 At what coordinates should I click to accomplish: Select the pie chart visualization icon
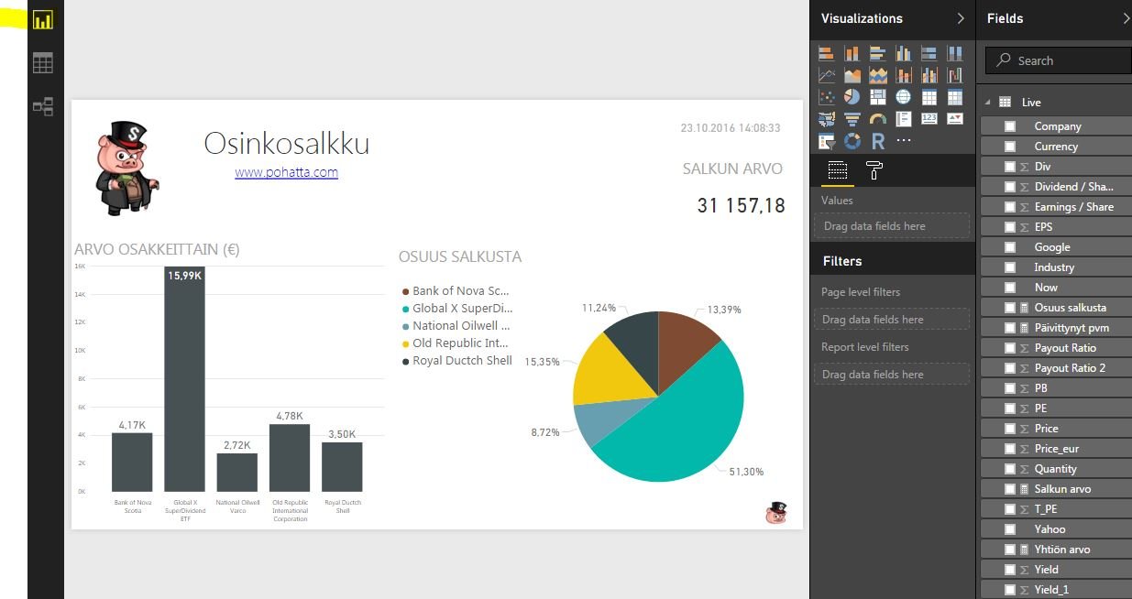point(852,97)
